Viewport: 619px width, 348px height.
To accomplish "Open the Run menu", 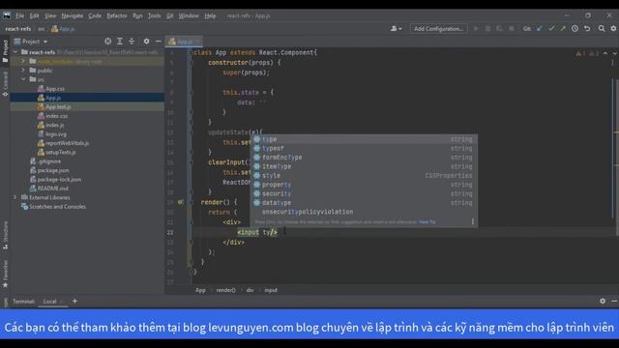I will [x=137, y=15].
